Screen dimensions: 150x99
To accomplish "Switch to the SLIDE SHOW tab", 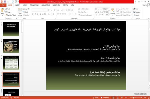I will click(x=56, y=5).
